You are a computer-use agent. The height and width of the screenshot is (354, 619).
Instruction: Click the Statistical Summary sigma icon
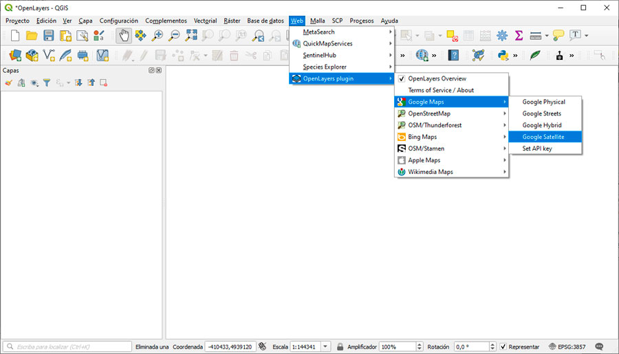519,36
